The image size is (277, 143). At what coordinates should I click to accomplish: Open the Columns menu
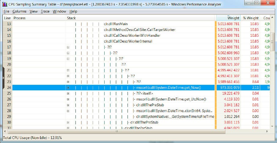(x=19, y=11)
